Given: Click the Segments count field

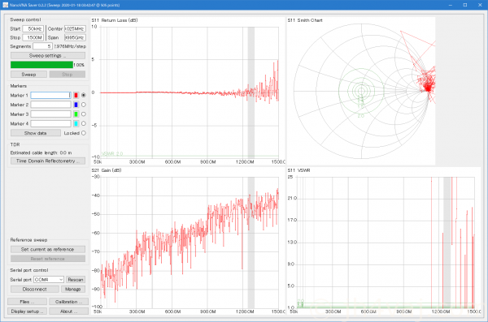Looking at the screenshot, I should 42,46.
